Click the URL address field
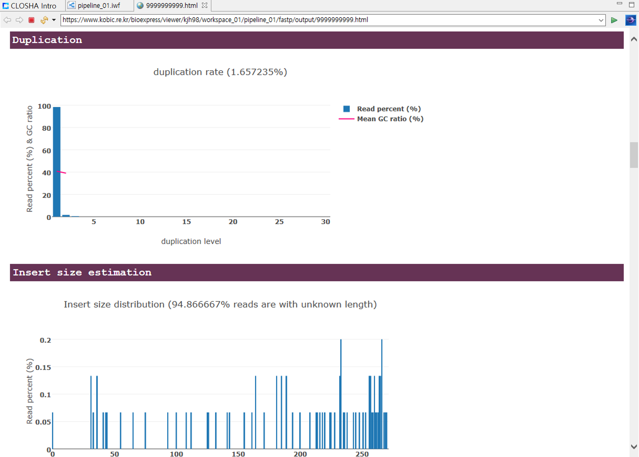Screen dimensions: 639x457 click(x=329, y=20)
